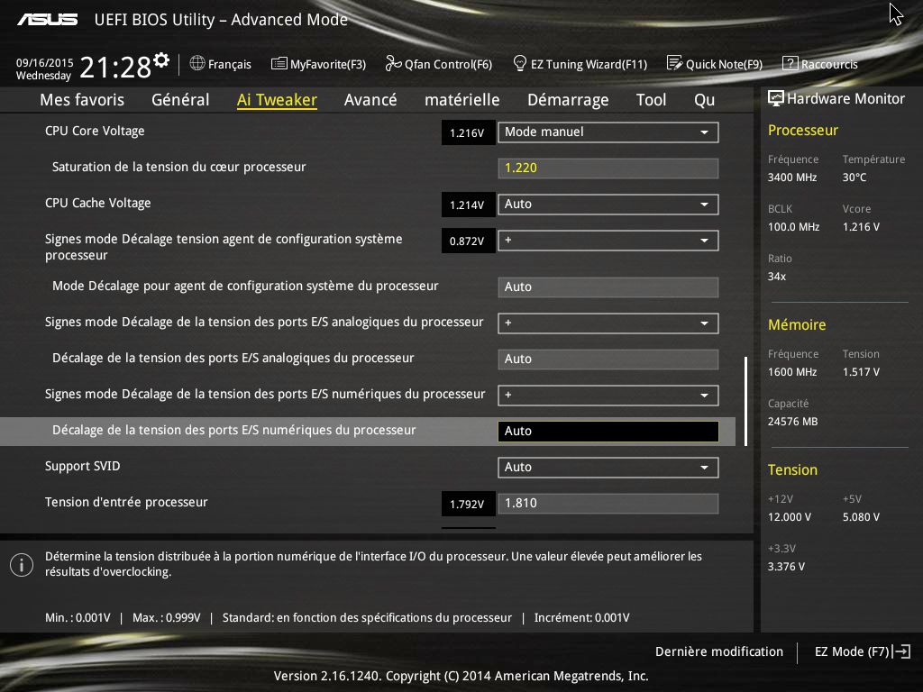Click the Tension heading in Hardware Monitor
Viewport: 923px width, 692px height.
coord(792,470)
